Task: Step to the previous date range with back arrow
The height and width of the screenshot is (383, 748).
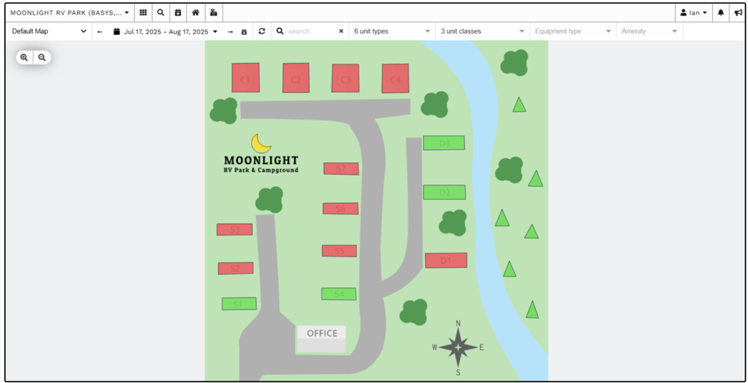Action: 99,31
